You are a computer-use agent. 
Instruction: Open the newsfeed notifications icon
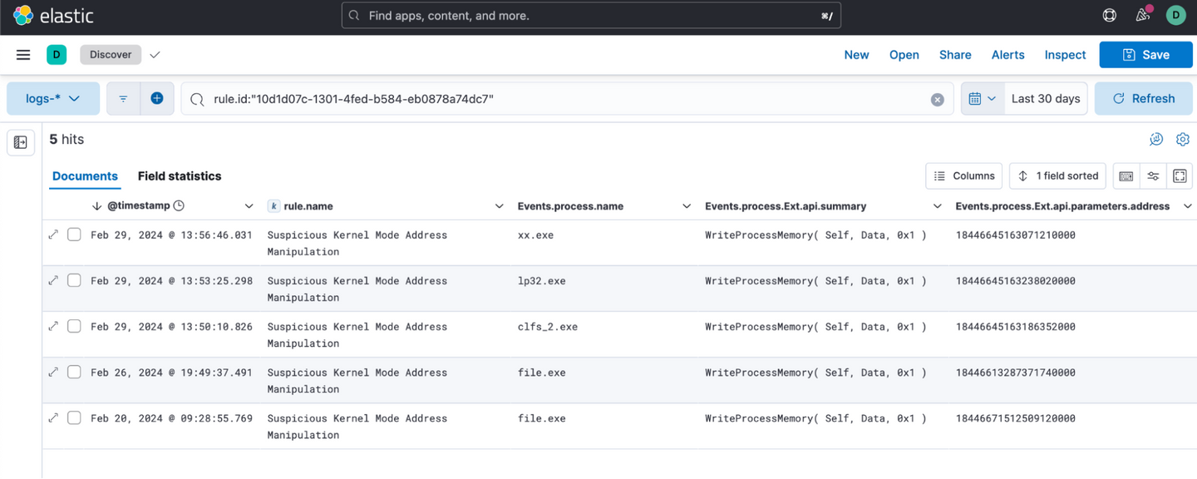coord(1143,15)
